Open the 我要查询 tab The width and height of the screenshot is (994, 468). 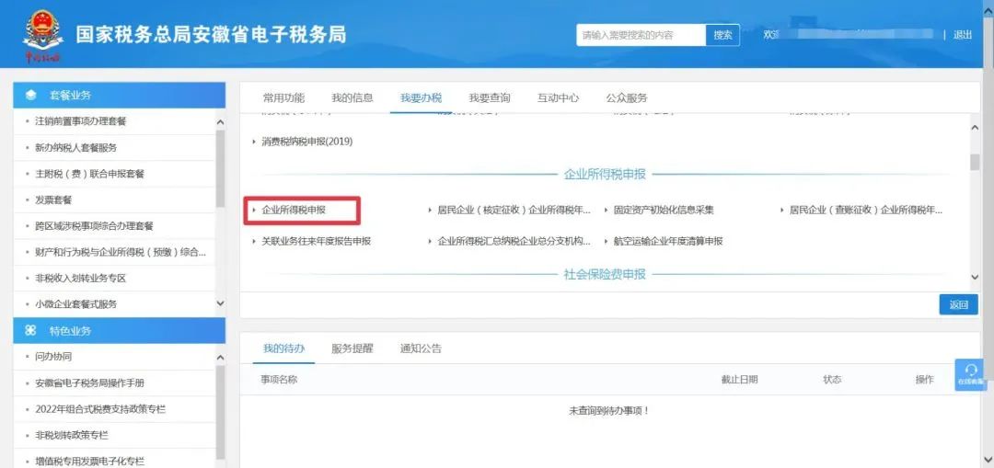click(x=490, y=98)
